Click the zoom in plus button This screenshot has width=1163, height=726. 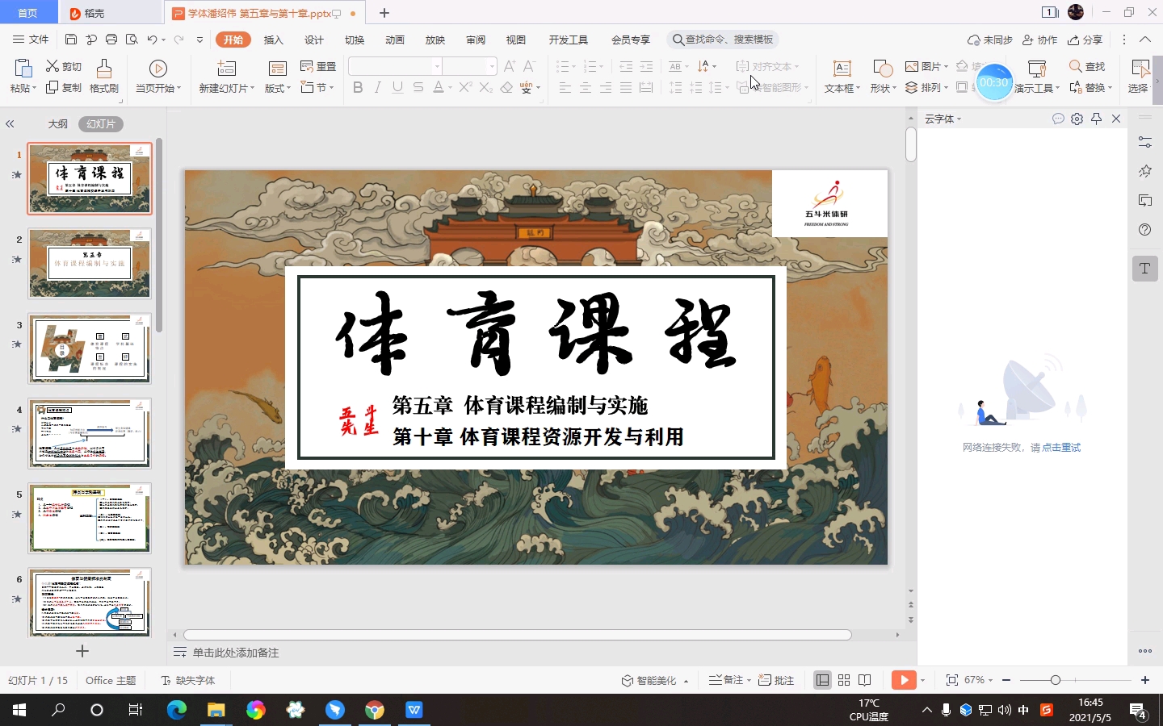pos(1145,680)
